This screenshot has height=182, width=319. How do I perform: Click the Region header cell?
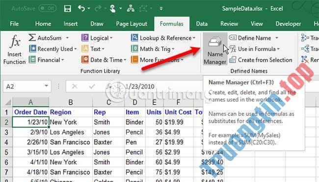click(x=71, y=112)
